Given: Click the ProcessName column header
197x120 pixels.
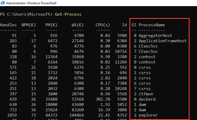Looking at the screenshot, I should tap(152, 25).
